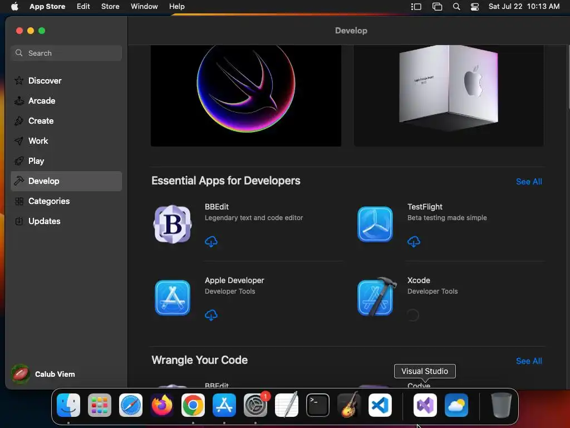Go to the Work section
The width and height of the screenshot is (570, 428).
66,141
